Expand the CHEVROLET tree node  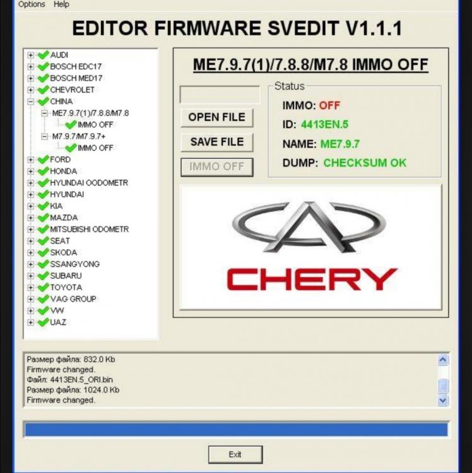(30, 90)
